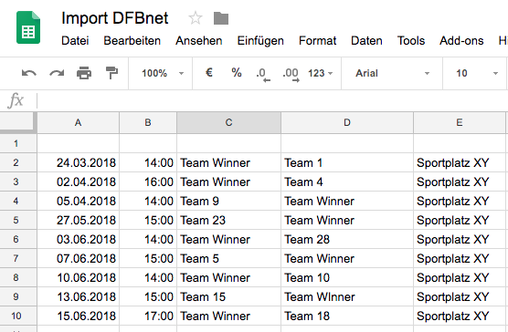
Task: Select the paint format roller icon
Action: pos(111,73)
